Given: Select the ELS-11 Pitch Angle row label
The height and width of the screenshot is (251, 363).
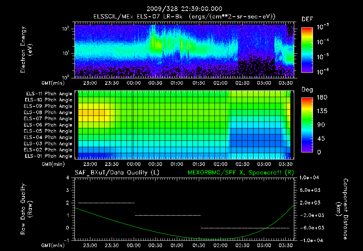Looking at the screenshot, I should (49, 94).
